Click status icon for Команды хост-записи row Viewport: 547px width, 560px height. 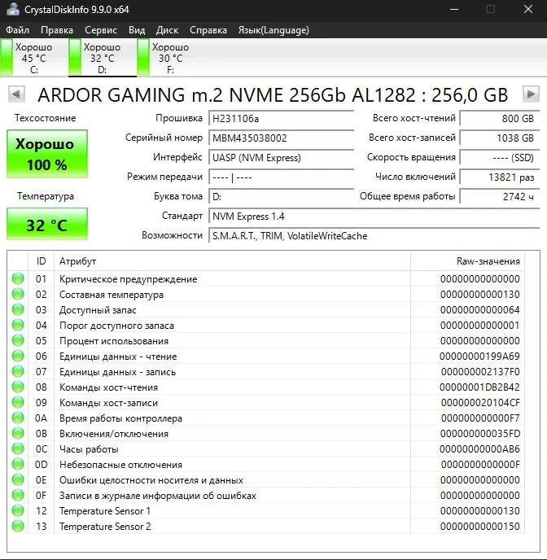tap(18, 402)
